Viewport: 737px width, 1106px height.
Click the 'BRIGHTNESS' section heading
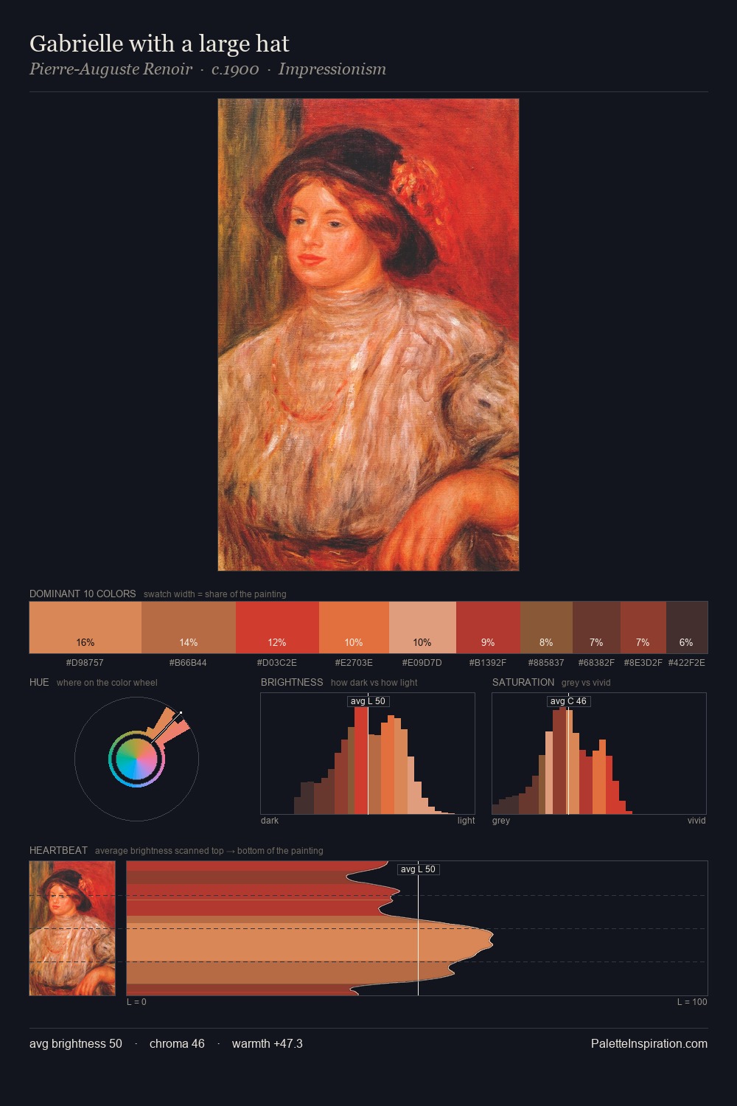pos(292,682)
